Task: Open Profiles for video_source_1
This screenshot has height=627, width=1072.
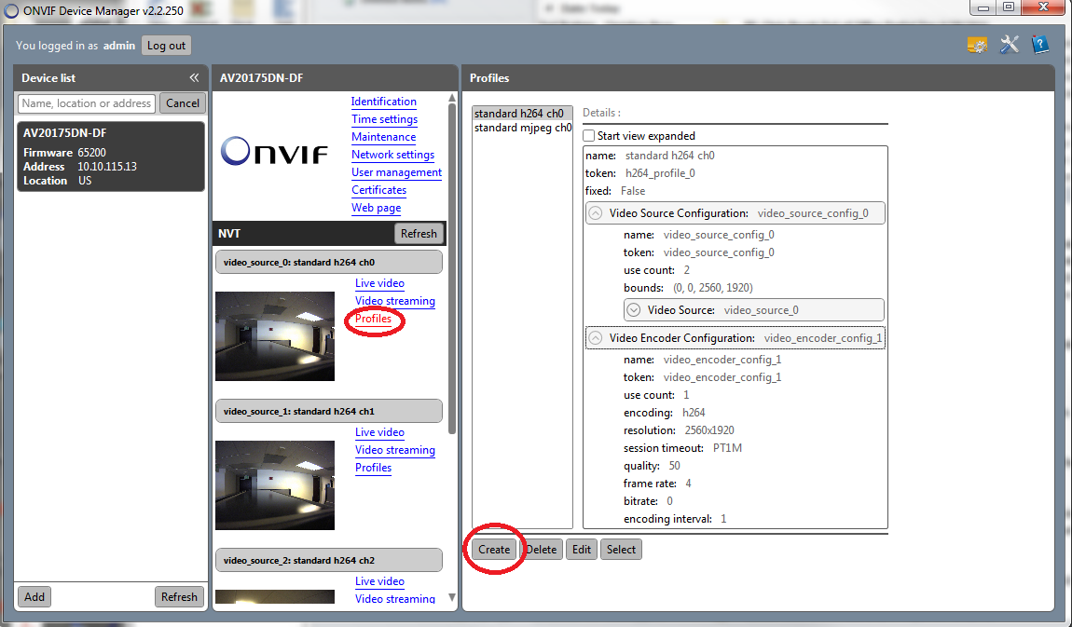Action: [373, 467]
